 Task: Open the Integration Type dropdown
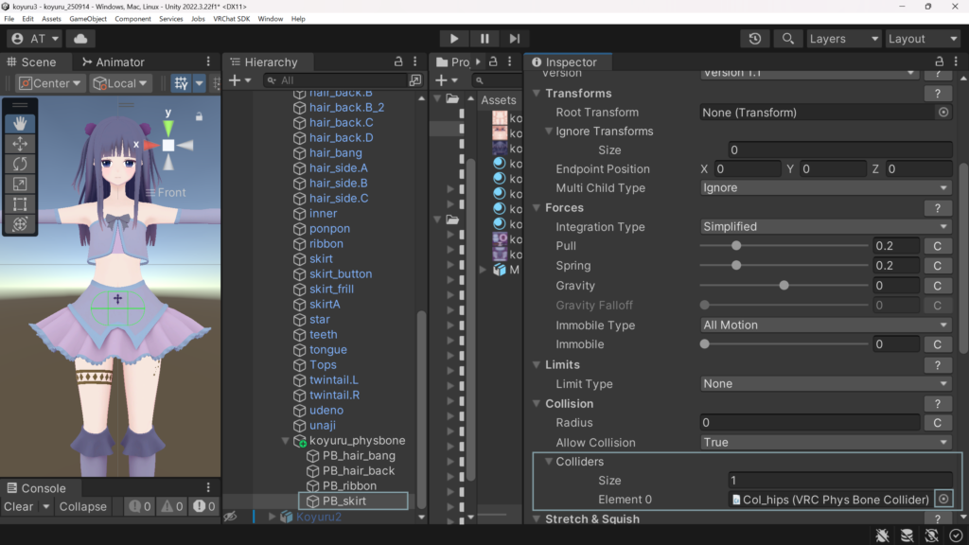(825, 227)
